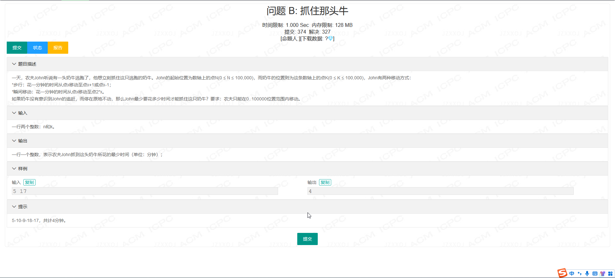Start voice input with the microphone icon
Viewport: 615px width, 278px height.
(x=587, y=274)
